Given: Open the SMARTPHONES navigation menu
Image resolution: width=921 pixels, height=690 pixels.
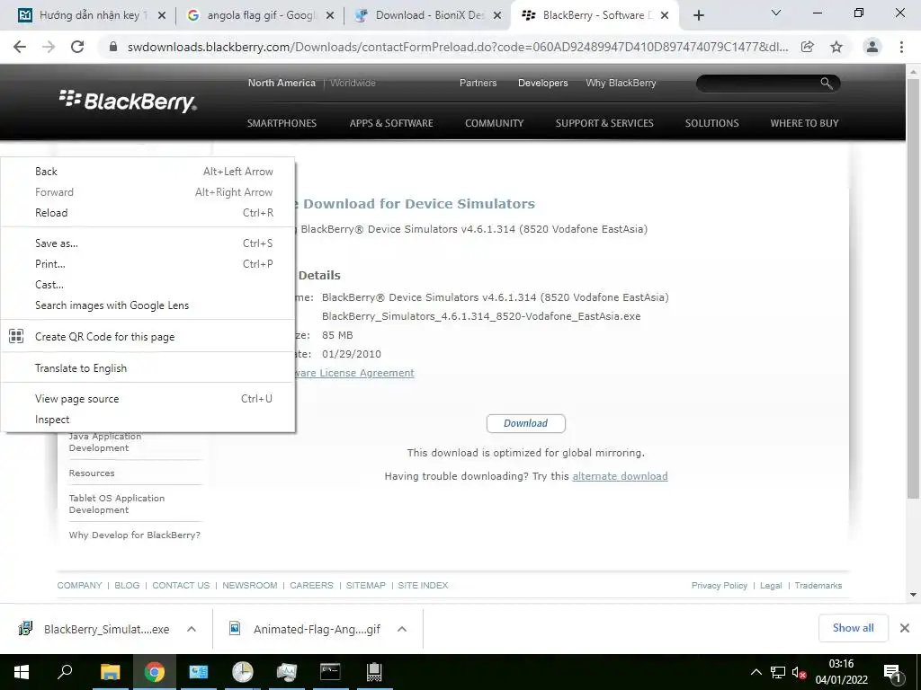Looking at the screenshot, I should point(282,123).
